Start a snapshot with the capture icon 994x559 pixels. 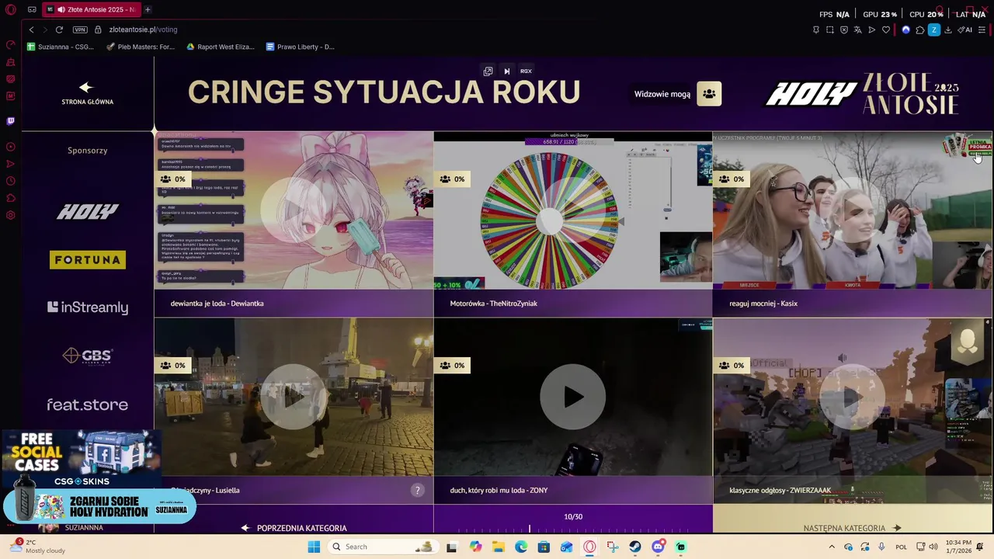(x=829, y=30)
